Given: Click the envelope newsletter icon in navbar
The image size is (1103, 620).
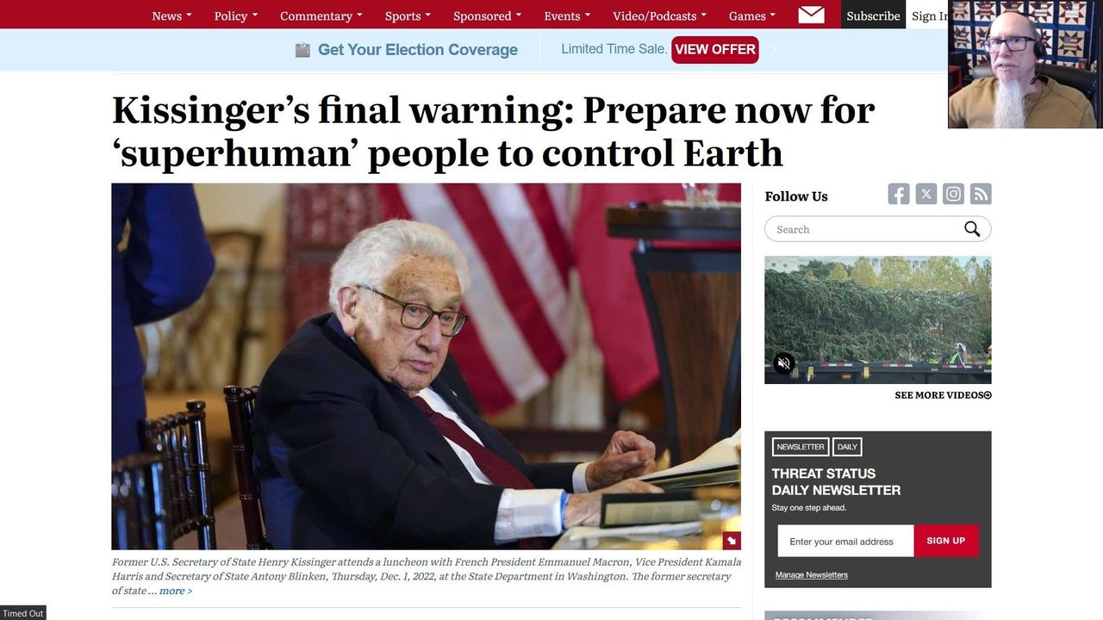Looking at the screenshot, I should coord(811,15).
